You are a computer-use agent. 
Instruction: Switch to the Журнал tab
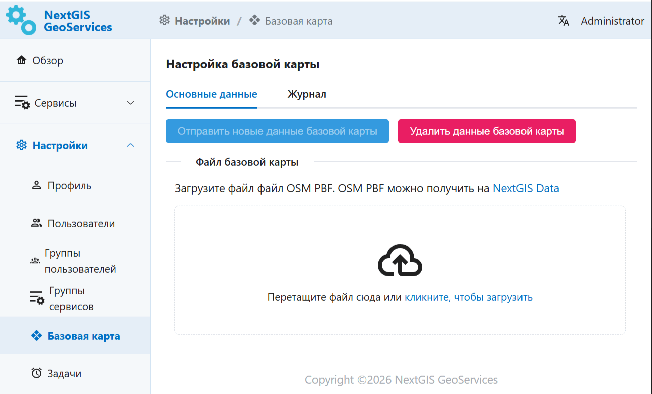click(x=307, y=94)
